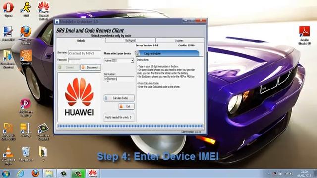Click the Disconnect button
The image size is (317, 178).
point(91,67)
